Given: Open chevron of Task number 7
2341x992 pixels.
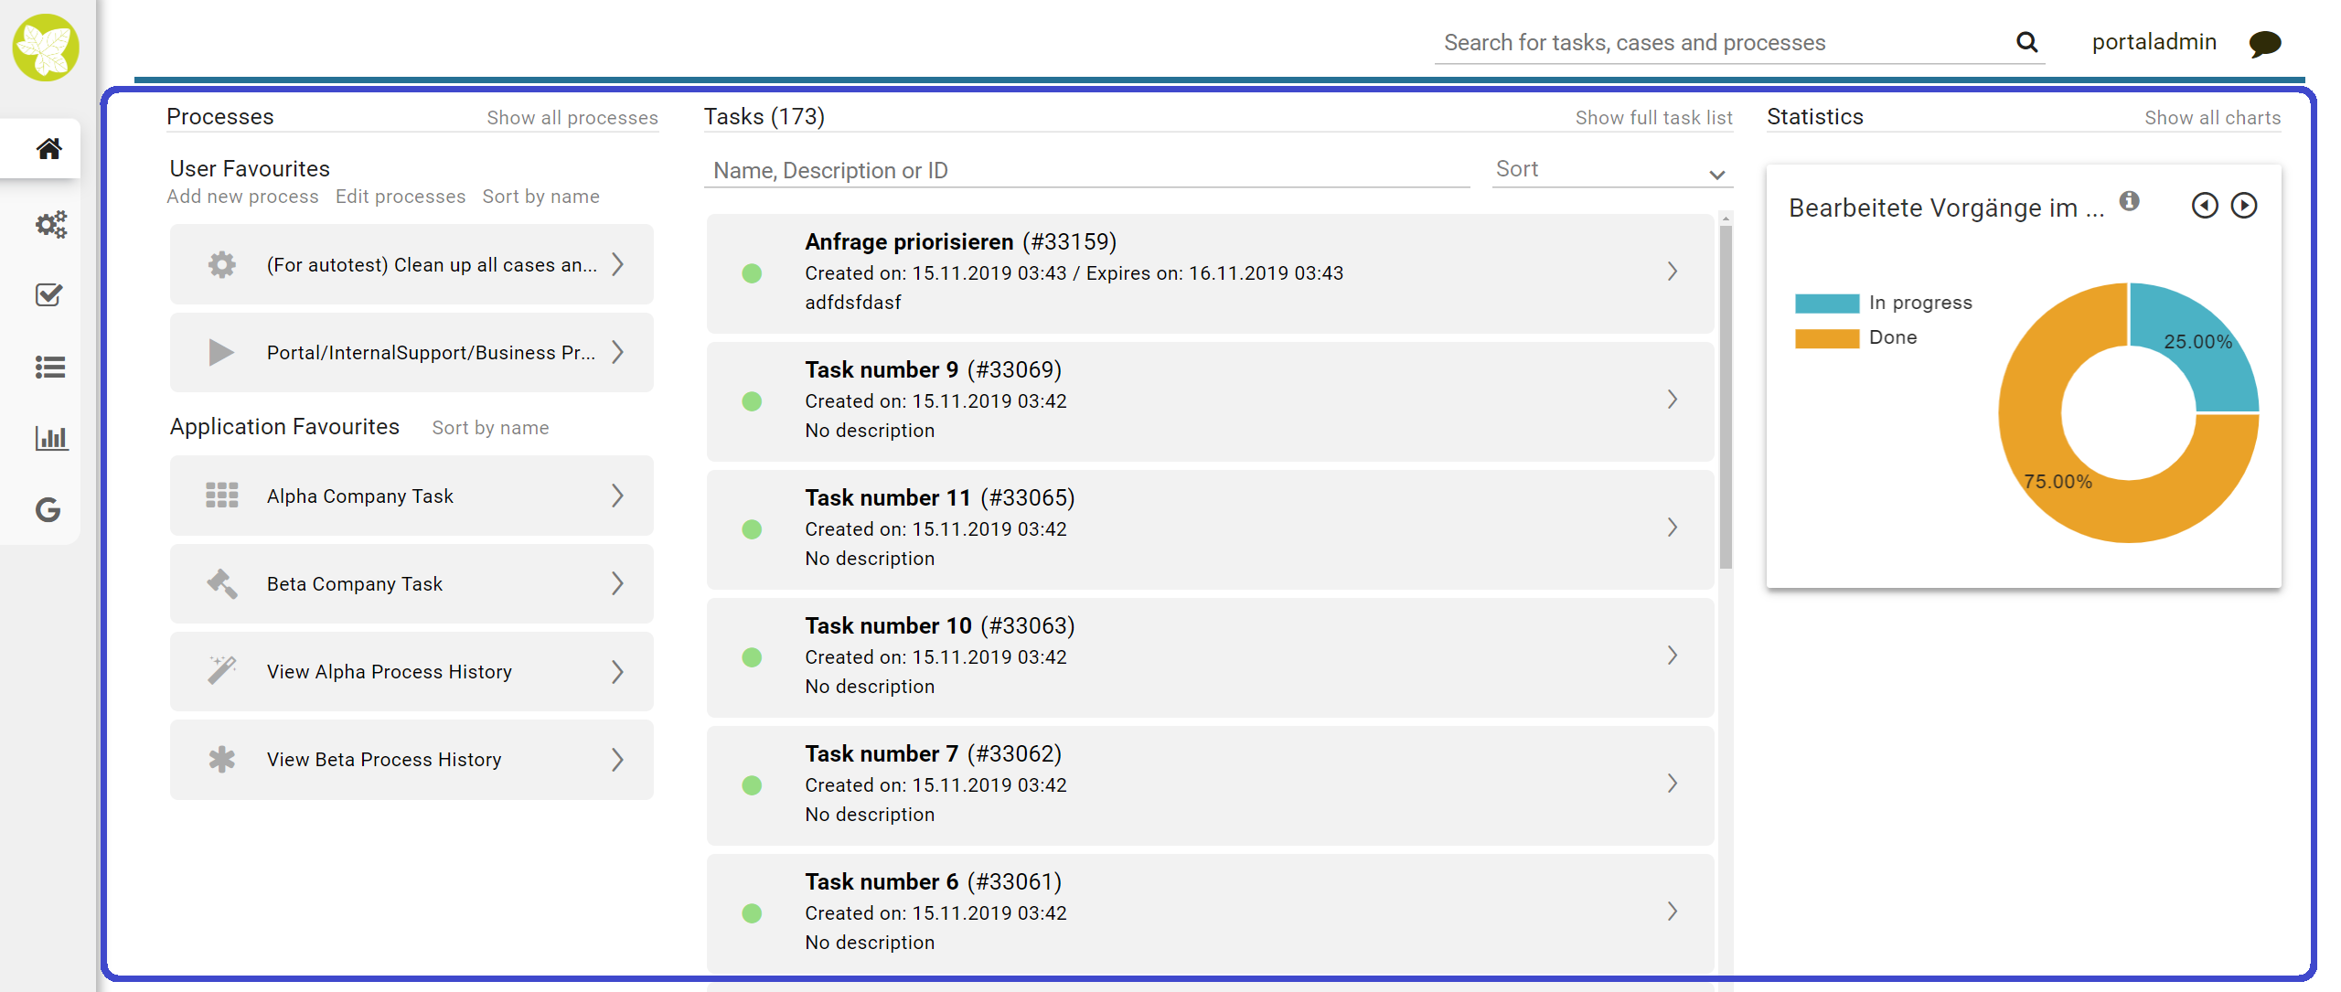Looking at the screenshot, I should (x=1672, y=784).
